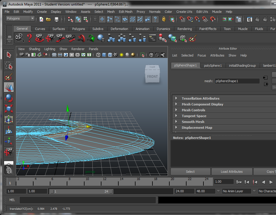Click the red curved undo arrow shelf icon
276x215 pixels.
coord(81,38)
